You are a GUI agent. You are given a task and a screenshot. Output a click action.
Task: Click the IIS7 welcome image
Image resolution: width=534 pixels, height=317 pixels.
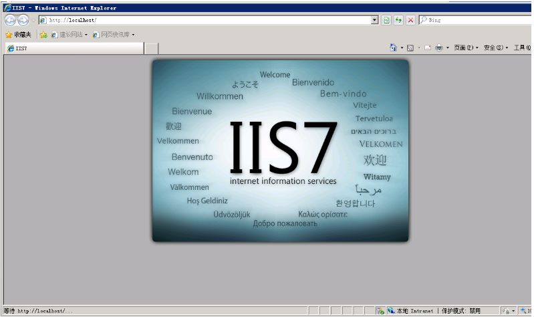280,150
